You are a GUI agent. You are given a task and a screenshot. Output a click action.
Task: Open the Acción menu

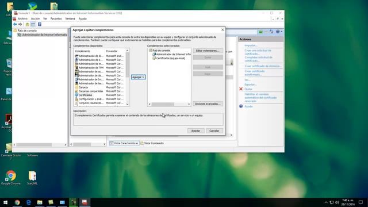tap(35, 18)
